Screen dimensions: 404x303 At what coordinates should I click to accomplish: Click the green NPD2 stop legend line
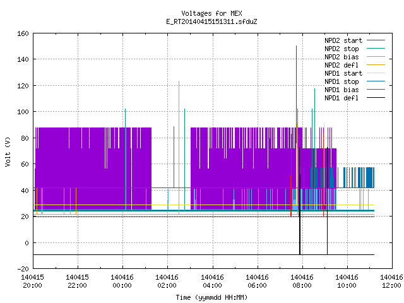tap(376, 48)
